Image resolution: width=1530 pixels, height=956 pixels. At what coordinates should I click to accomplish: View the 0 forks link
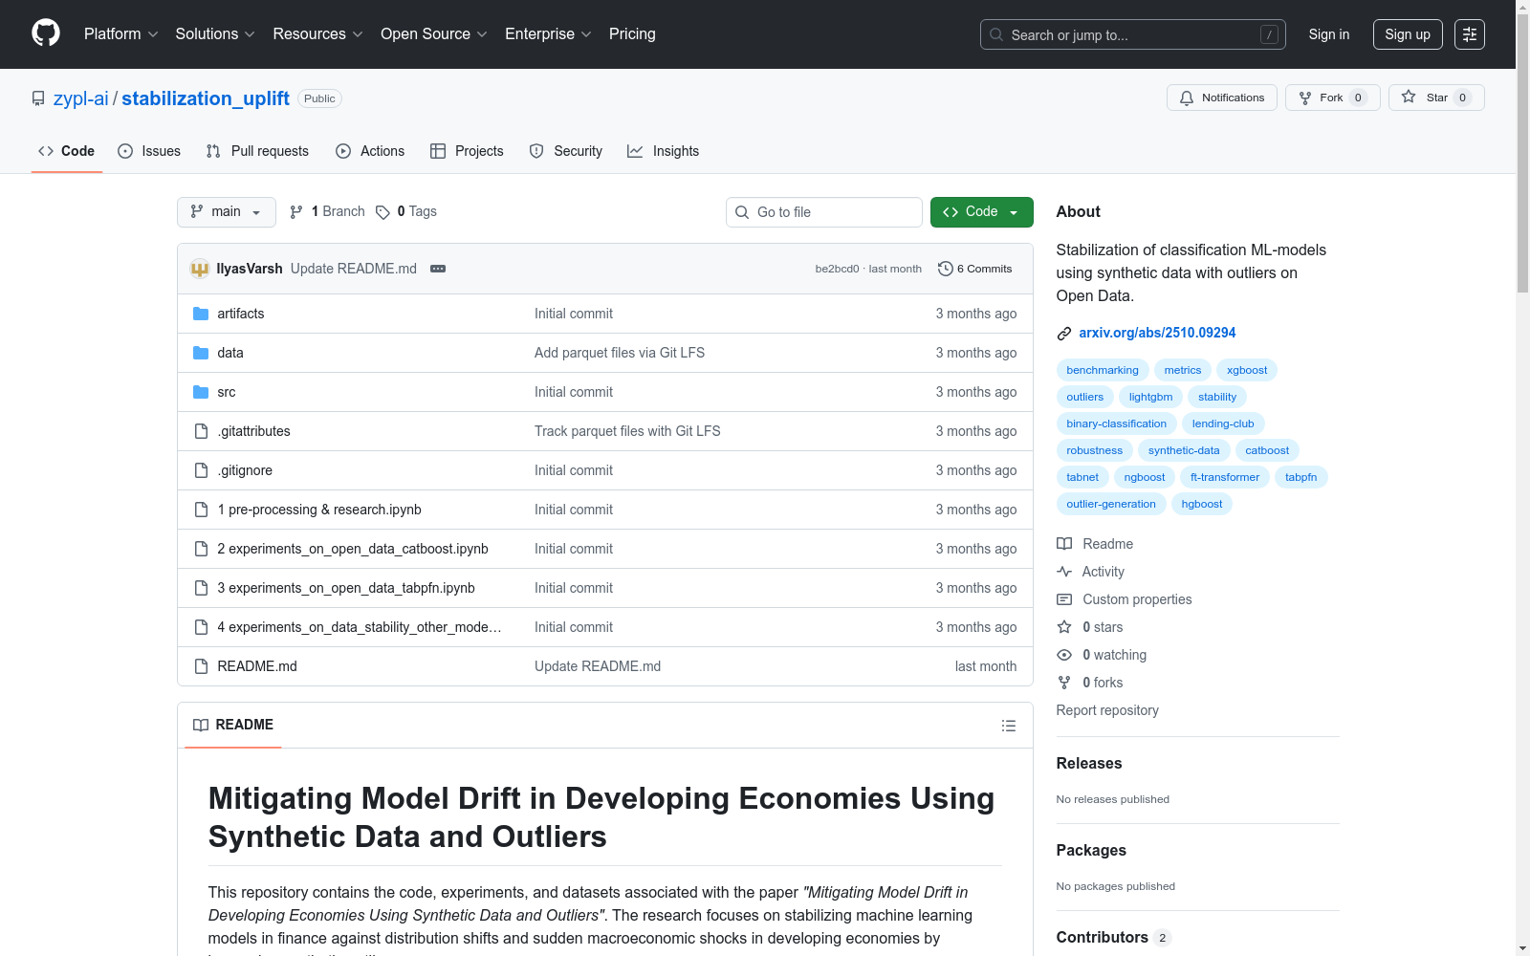point(1090,683)
